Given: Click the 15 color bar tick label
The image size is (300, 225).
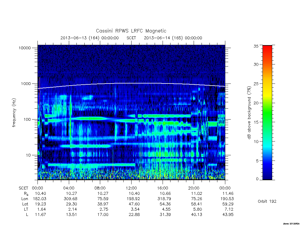Looking at the screenshot, I should 256,122.
